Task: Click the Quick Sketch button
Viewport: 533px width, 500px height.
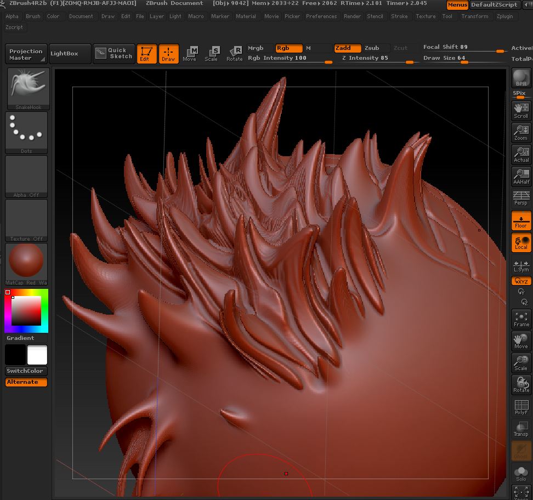Action: 114,54
